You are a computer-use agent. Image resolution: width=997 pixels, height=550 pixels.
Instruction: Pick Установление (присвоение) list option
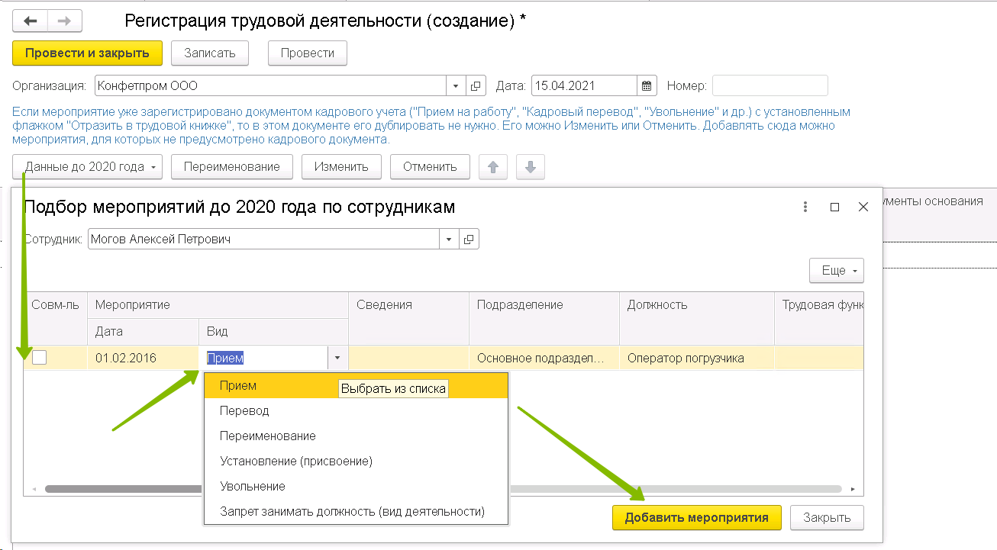coord(295,461)
